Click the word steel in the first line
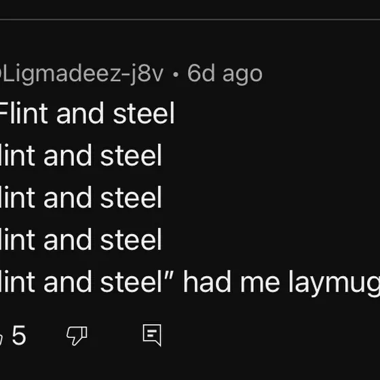Viewport: 380px width, 380px height. point(144,113)
